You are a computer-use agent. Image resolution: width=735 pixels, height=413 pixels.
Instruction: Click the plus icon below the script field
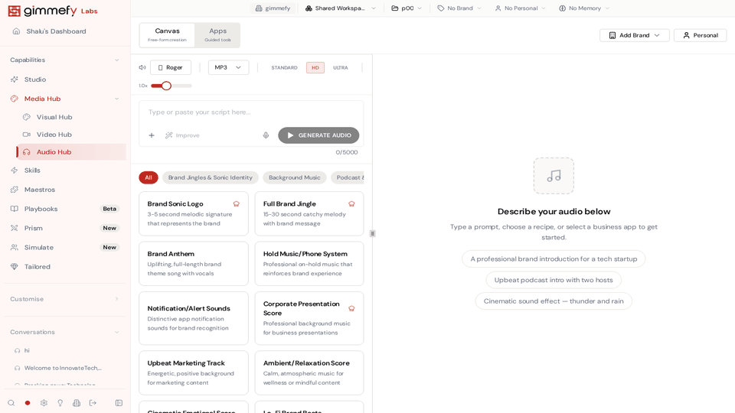coord(152,135)
